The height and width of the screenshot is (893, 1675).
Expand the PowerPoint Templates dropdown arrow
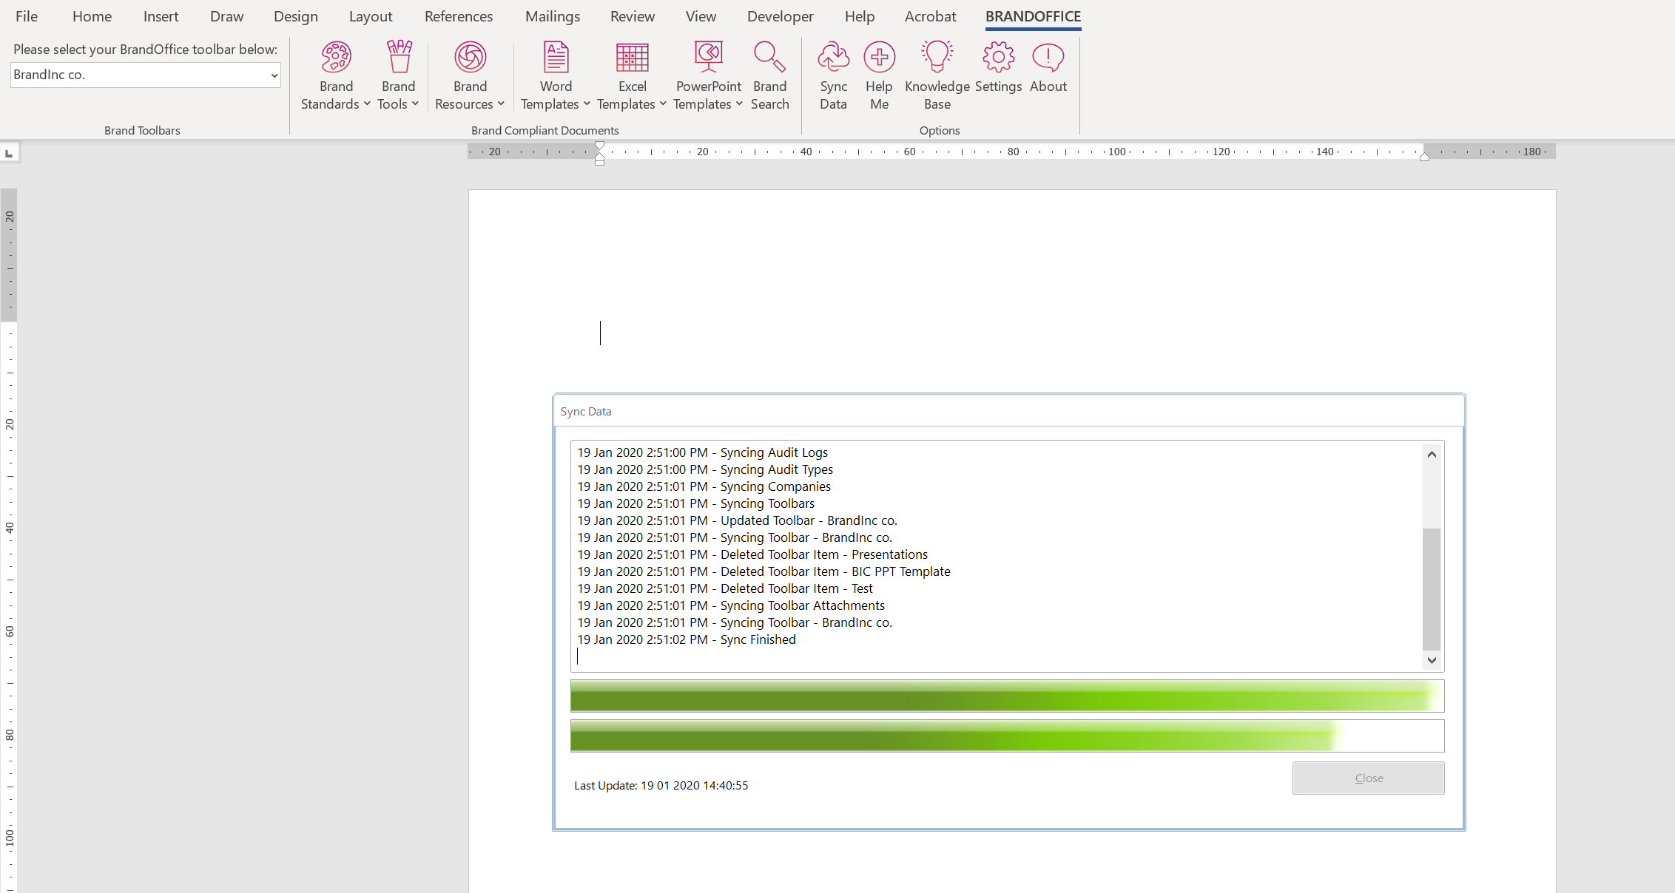click(739, 104)
